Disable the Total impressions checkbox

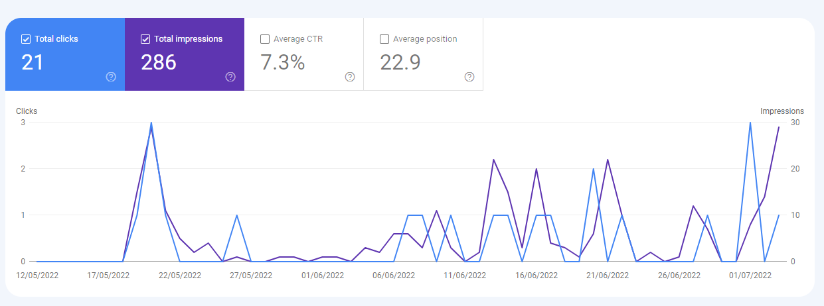(x=145, y=39)
